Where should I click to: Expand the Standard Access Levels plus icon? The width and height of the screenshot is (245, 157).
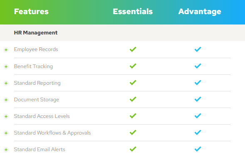(6, 116)
